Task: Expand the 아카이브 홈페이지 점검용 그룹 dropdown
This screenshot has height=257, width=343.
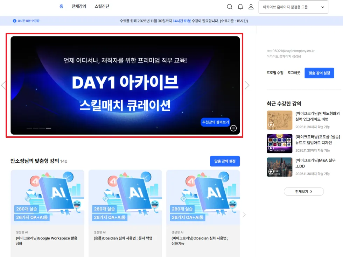Action: click(293, 7)
